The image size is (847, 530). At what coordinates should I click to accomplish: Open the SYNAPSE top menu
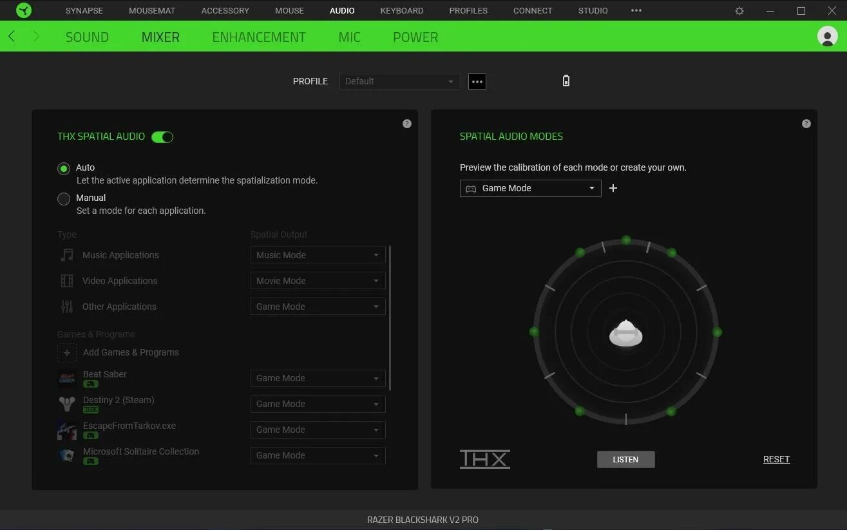(x=84, y=10)
